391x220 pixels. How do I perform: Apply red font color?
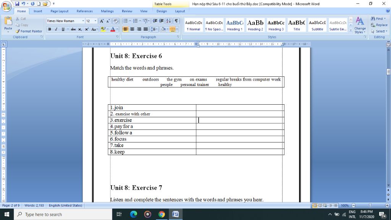(x=113, y=29)
